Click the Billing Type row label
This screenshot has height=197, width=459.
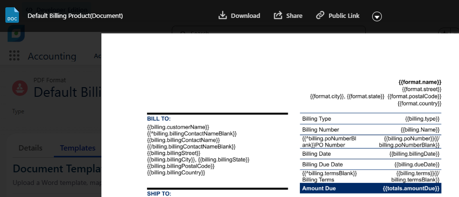(317, 119)
